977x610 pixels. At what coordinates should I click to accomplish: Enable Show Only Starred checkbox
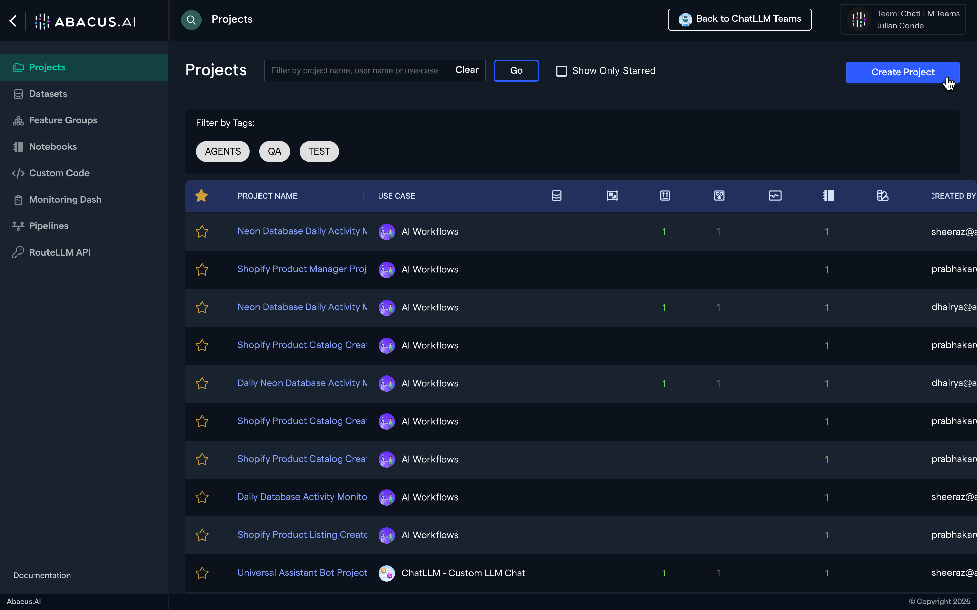561,71
